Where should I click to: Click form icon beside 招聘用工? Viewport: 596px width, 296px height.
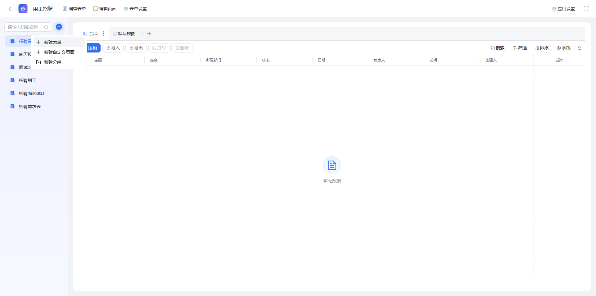tap(12, 80)
